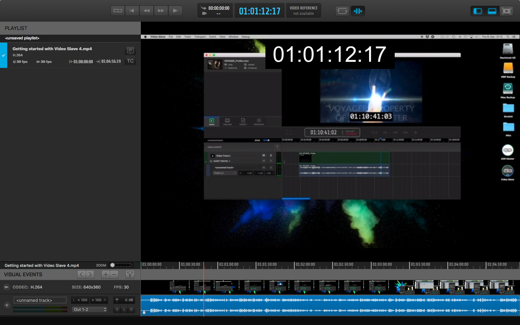This screenshot has width=520, height=325.
Task: Click the FPS: 30 value in track info
Action: click(121, 287)
